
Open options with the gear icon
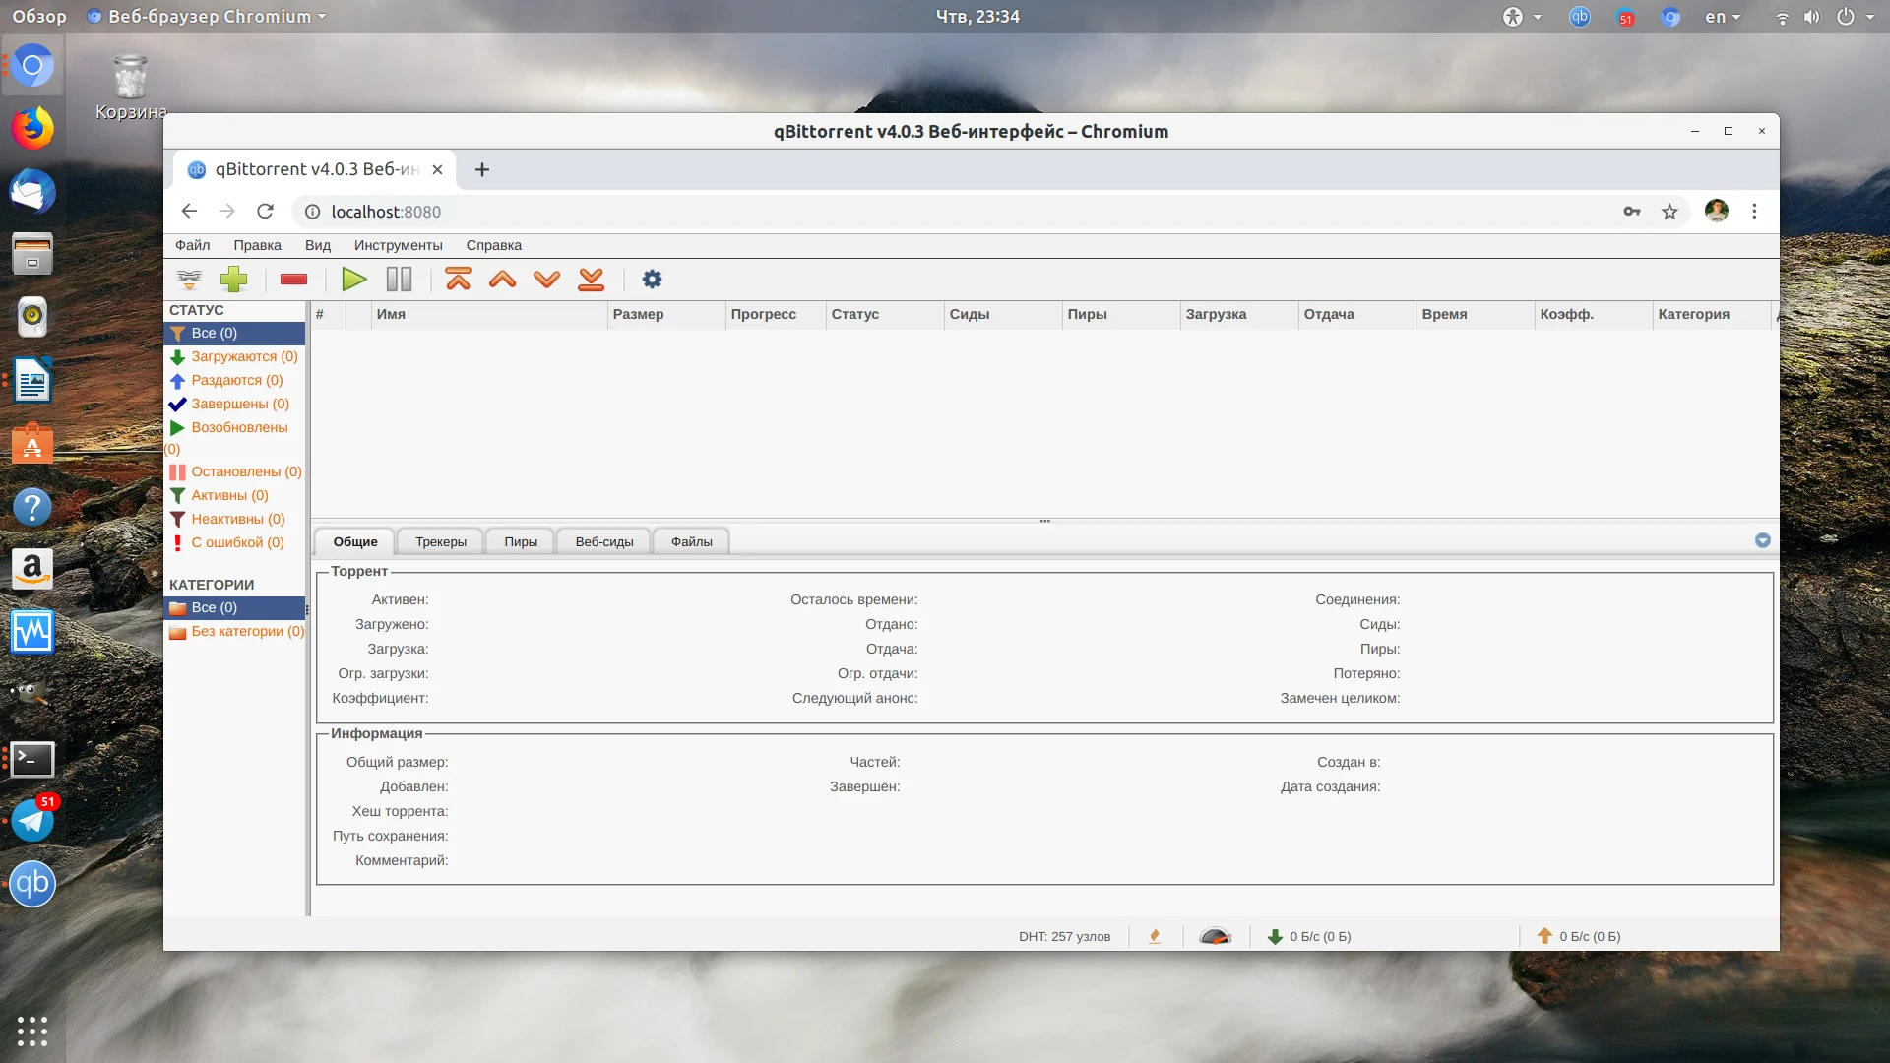point(652,280)
